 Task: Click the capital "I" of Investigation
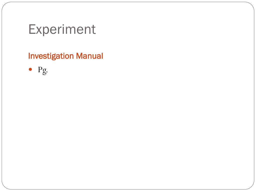coord(29,56)
